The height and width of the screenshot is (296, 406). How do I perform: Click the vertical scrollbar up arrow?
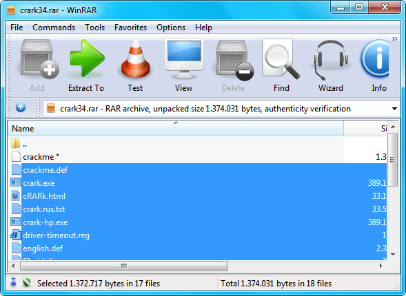pos(393,127)
